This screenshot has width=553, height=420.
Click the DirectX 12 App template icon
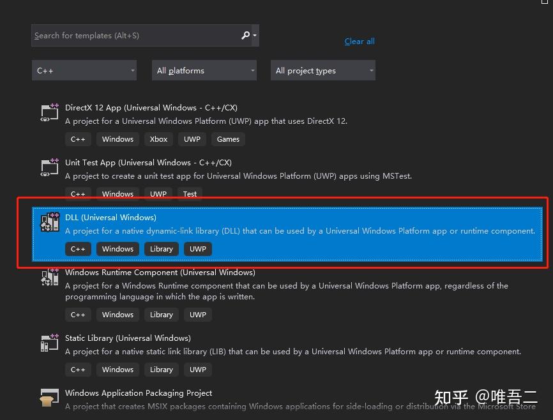49,111
